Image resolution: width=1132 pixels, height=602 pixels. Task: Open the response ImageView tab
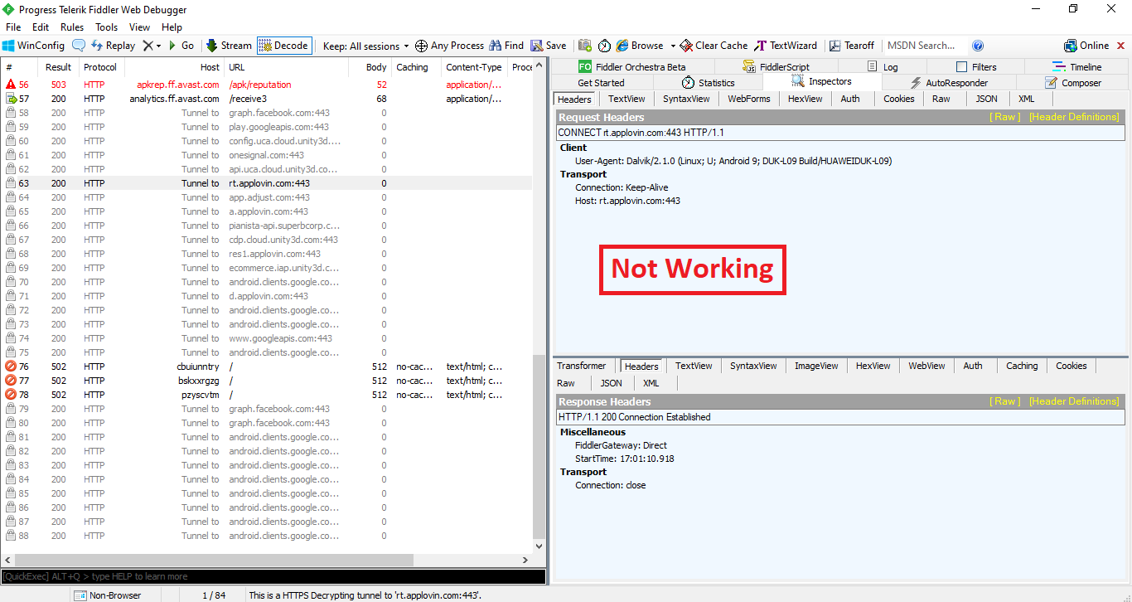coord(816,366)
